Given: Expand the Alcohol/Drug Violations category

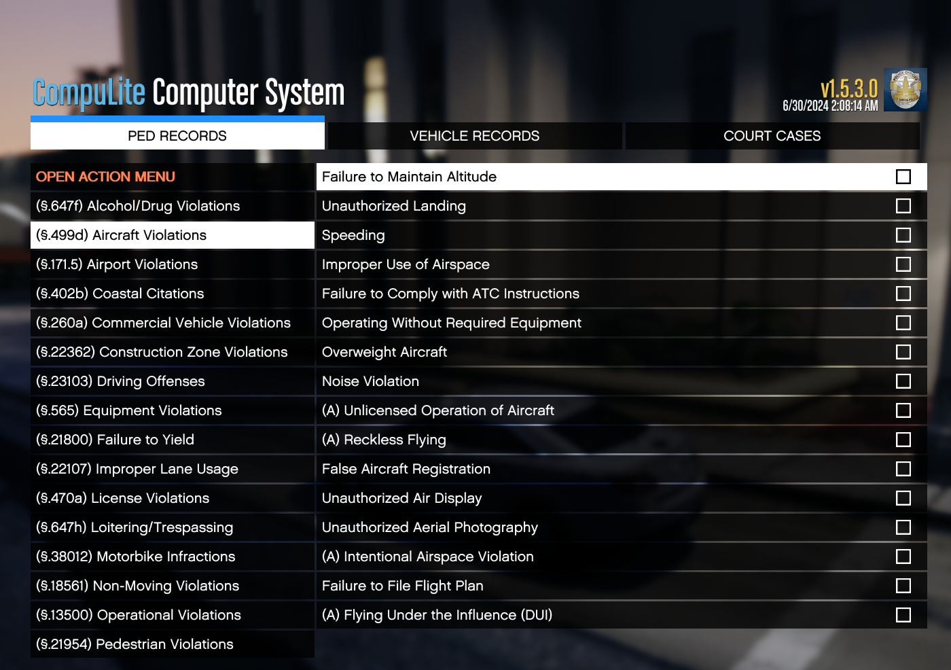Looking at the screenshot, I should 138,206.
